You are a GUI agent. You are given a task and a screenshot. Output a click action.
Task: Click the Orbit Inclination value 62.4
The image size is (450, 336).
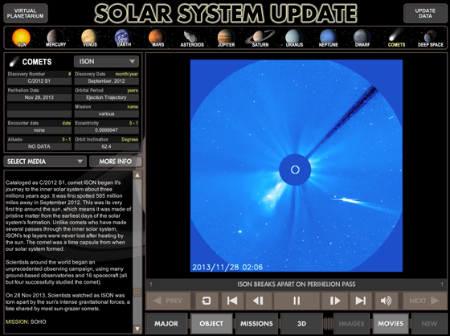coord(106,146)
